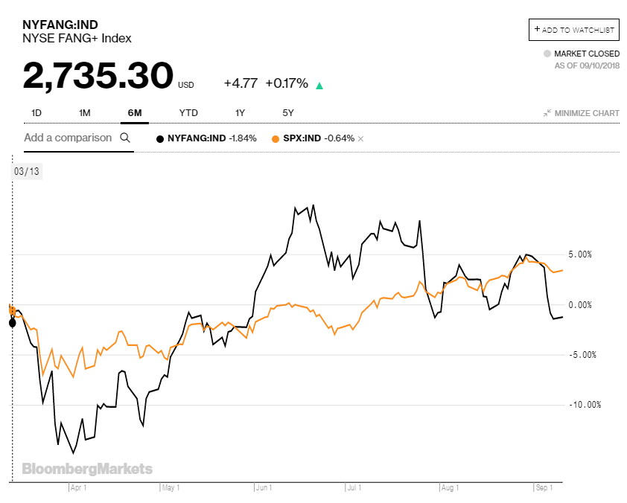This screenshot has width=627, height=503.
Task: Click the green up-arrow change indicator
Action: pyautogui.click(x=319, y=86)
